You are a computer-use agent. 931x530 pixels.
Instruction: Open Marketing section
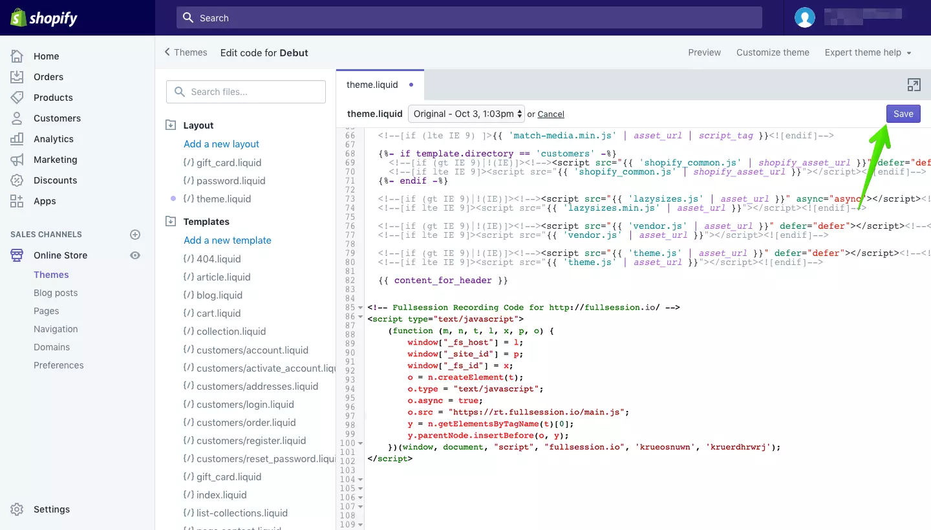coord(56,160)
